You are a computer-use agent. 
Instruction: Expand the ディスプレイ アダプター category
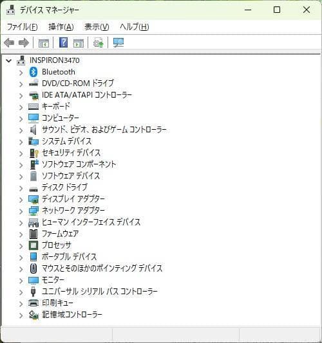(21, 200)
